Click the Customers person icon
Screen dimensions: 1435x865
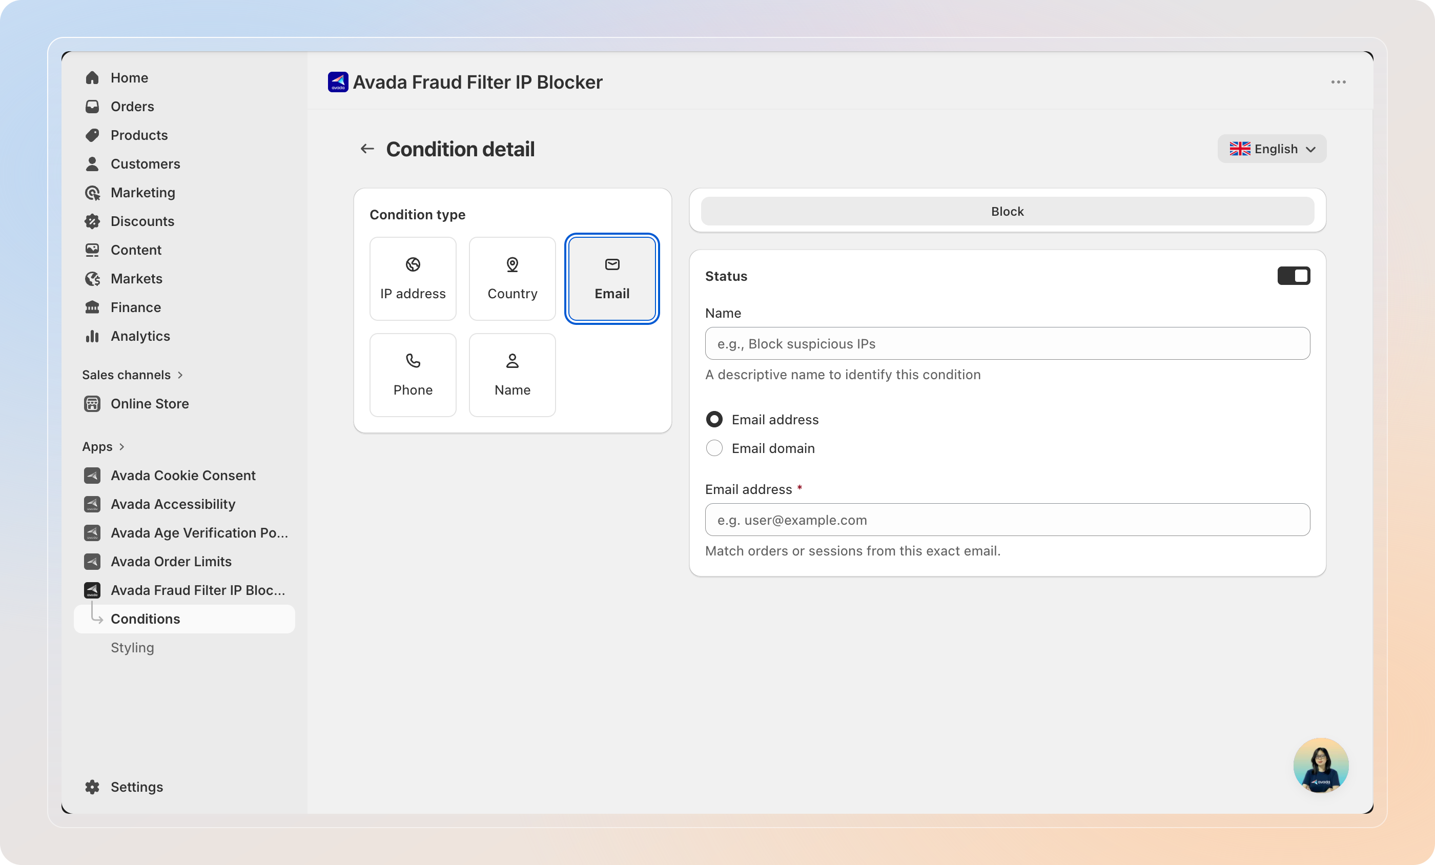coord(92,163)
